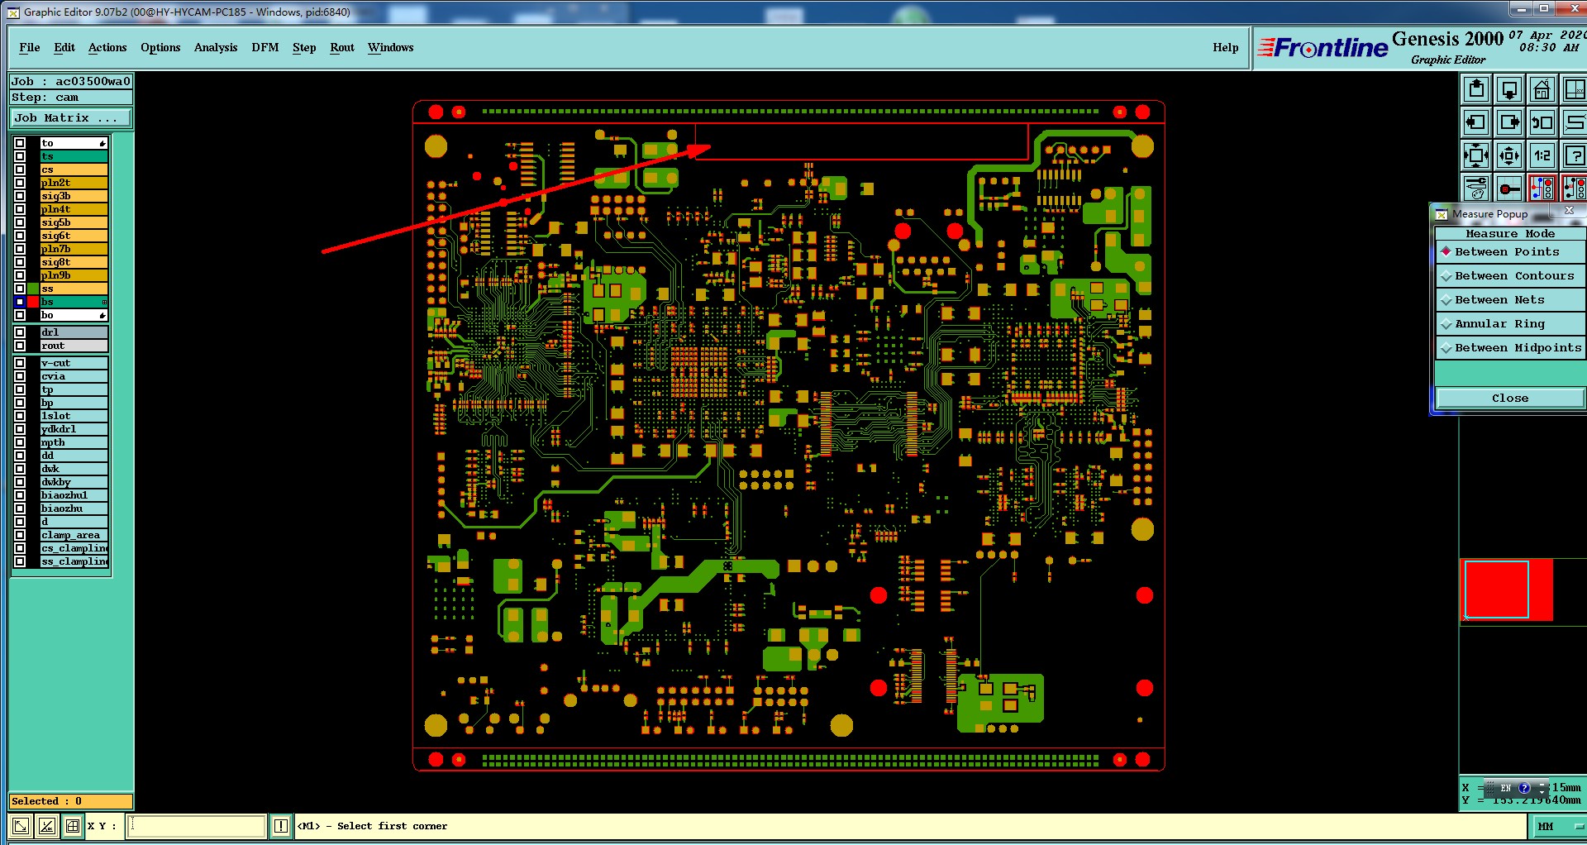
Task: Click the red overview thumbnail at right
Action: coord(1508,590)
